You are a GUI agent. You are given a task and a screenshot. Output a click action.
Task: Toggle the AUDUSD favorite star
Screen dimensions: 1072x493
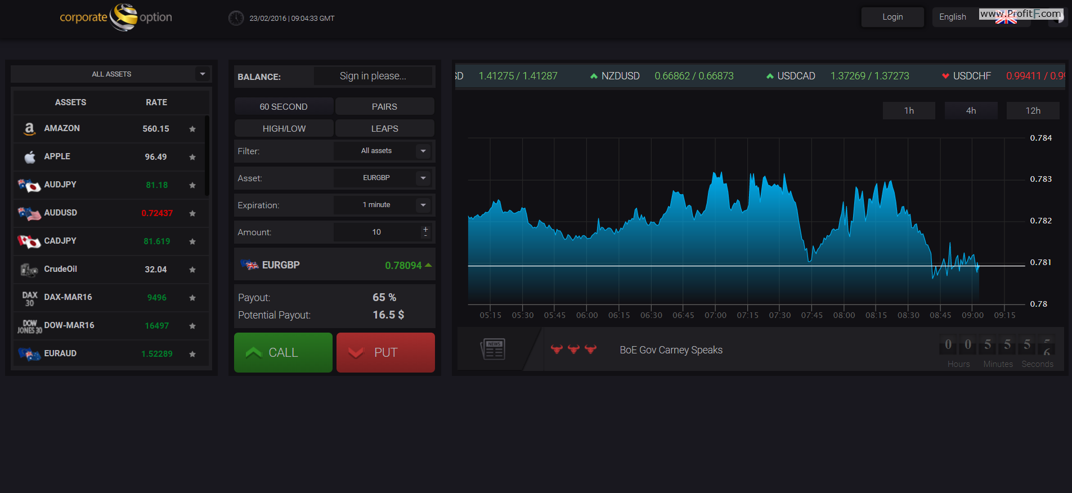point(192,213)
